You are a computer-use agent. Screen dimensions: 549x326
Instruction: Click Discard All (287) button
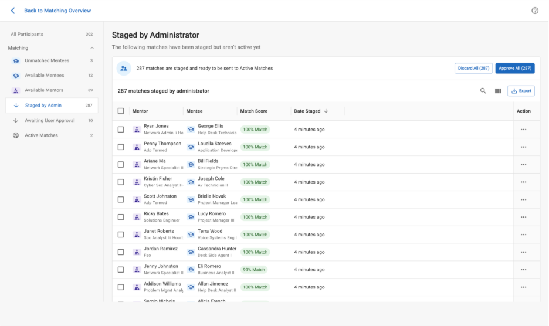pyautogui.click(x=473, y=69)
